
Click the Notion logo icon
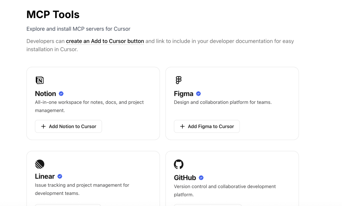coord(40,80)
